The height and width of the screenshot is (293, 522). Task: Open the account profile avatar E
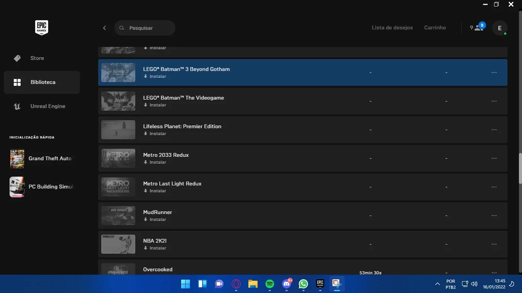tap(499, 28)
